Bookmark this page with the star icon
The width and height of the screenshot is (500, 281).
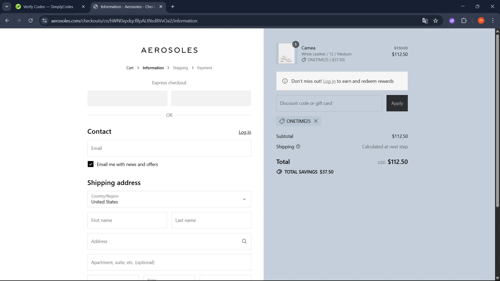point(436,21)
